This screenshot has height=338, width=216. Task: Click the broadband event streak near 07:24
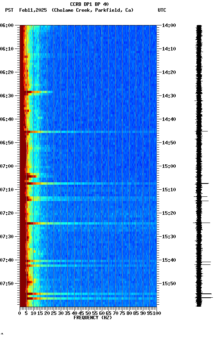pos(92,223)
